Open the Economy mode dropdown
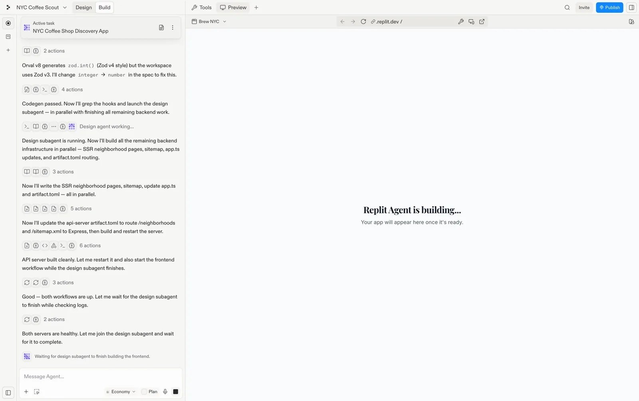 (121, 392)
